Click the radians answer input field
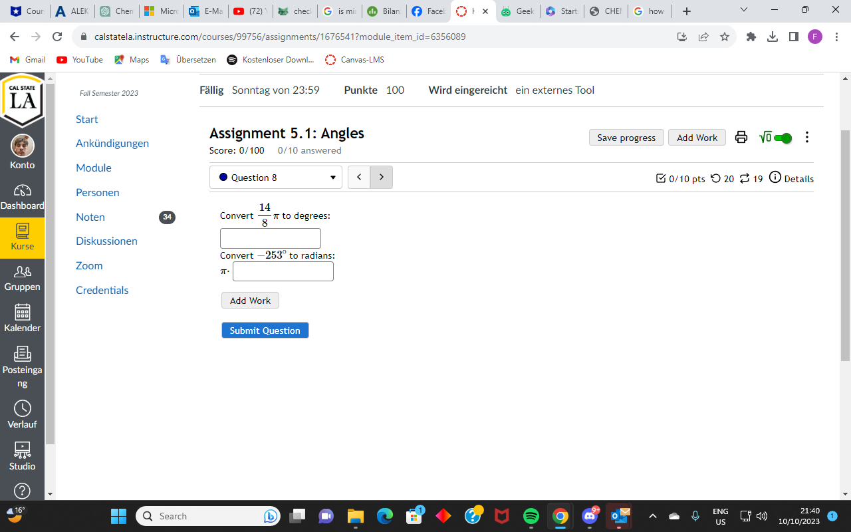The width and height of the screenshot is (851, 532). point(283,271)
